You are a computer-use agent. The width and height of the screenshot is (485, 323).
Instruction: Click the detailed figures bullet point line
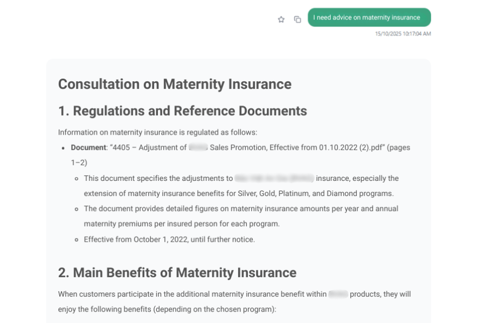(241, 208)
